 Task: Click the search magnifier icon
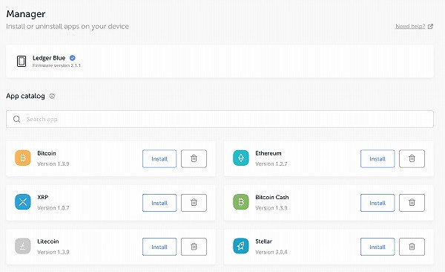[17, 119]
